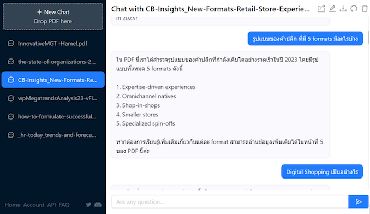Open the Account link
The width and height of the screenshot is (370, 214).
(34, 205)
